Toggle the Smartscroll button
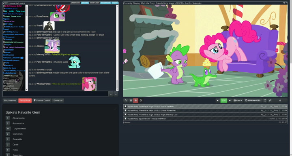The height and width of the screenshot is (156, 292). pyautogui.click(x=105, y=3)
